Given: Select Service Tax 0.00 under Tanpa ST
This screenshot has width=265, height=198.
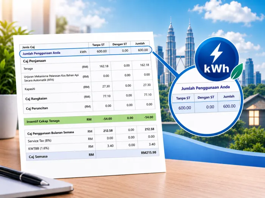Looking at the screenshot, I should click(x=110, y=138).
